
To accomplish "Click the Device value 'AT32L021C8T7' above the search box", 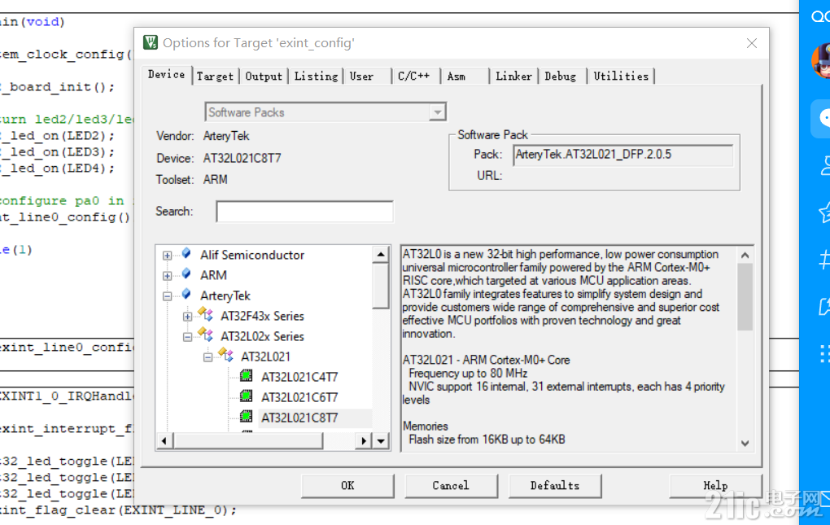I will click(x=242, y=158).
